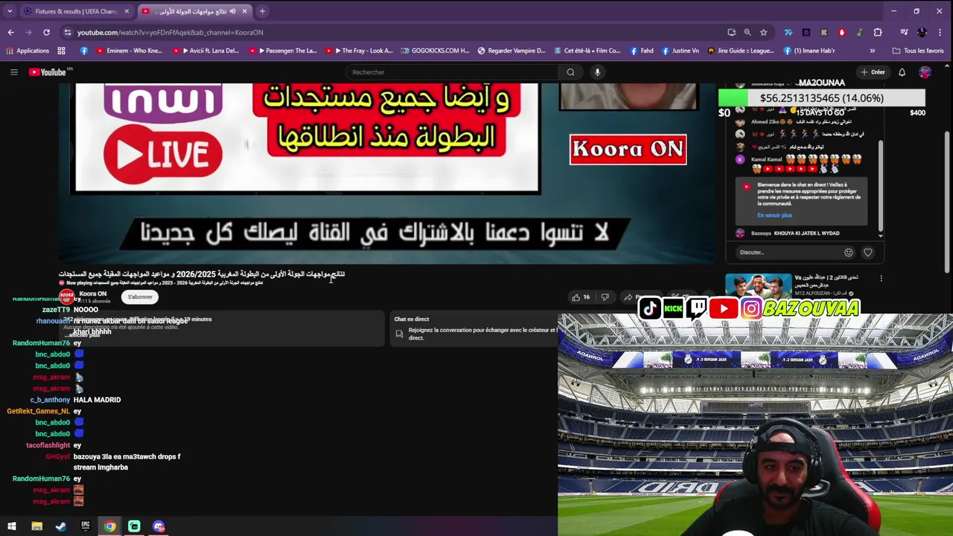The image size is (953, 536).
Task: Open a new tab
Action: pos(262,11)
